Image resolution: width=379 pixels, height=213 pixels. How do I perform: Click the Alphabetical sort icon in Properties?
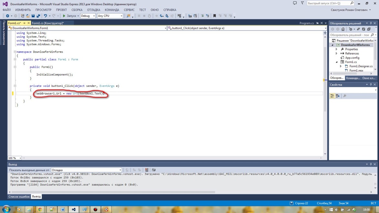click(x=338, y=96)
